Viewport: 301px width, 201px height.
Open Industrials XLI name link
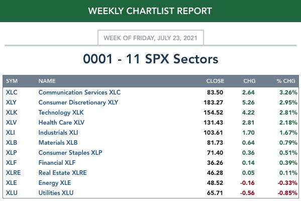click(x=58, y=133)
